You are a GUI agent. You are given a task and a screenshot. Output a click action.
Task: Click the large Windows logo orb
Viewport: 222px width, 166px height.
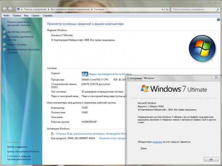(x=202, y=48)
